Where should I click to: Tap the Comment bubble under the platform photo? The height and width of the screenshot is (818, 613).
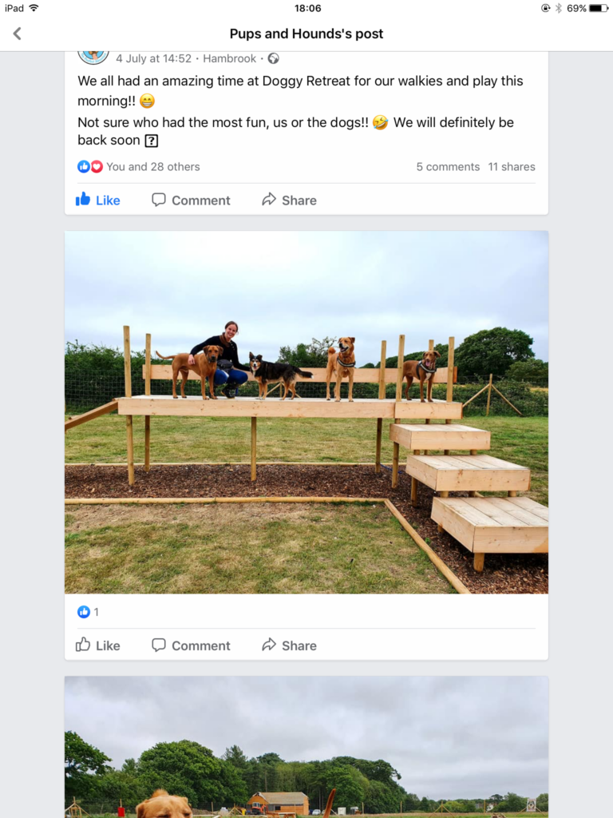[191, 645]
